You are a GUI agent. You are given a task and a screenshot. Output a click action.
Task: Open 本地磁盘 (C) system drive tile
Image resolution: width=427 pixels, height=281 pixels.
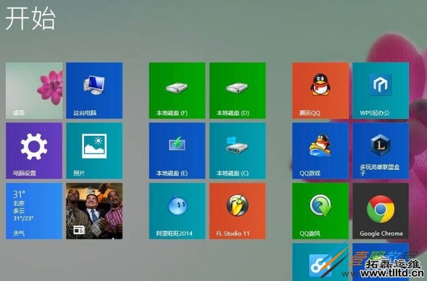tap(237, 150)
